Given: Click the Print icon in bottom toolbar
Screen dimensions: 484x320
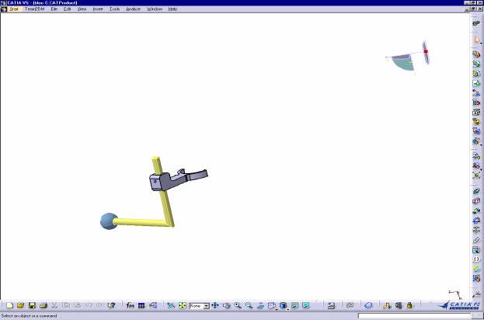Looking at the screenshot, I should coord(44,306).
